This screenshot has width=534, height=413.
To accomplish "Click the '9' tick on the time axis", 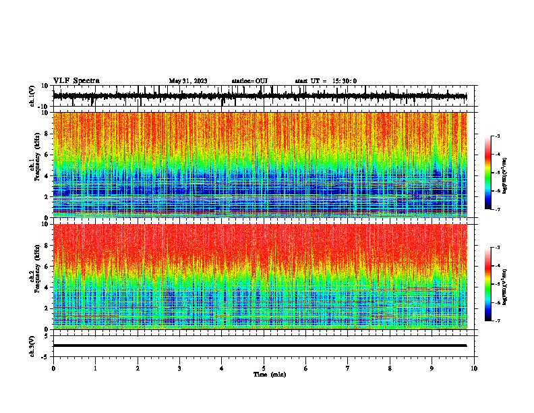I will click(x=432, y=368).
